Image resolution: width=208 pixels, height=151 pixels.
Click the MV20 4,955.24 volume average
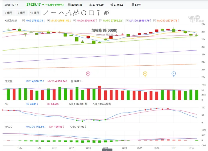(57, 81)
